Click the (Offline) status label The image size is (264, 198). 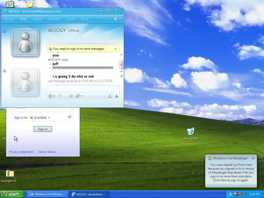tap(73, 31)
